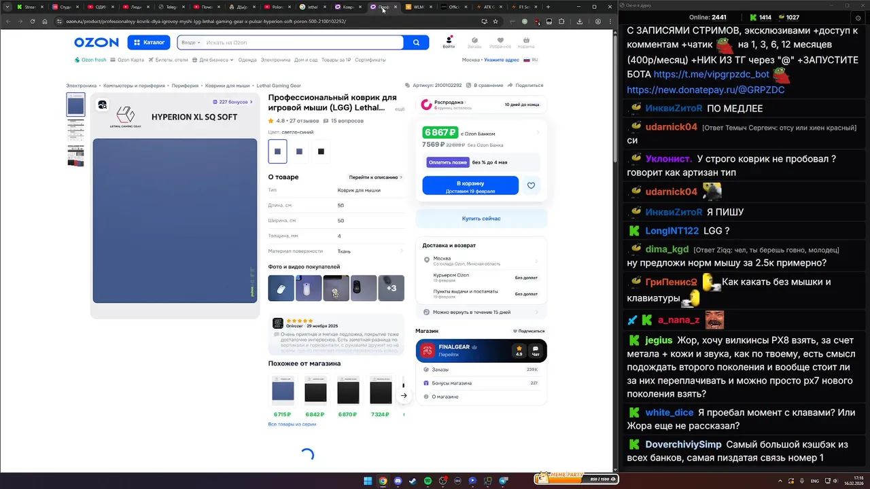Expand the 6 867 ₽ Ozon Банк price details
870x489 pixels.
point(481,132)
